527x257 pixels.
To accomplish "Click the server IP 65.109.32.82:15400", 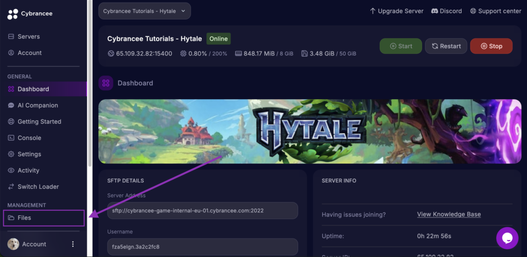I will (x=144, y=53).
